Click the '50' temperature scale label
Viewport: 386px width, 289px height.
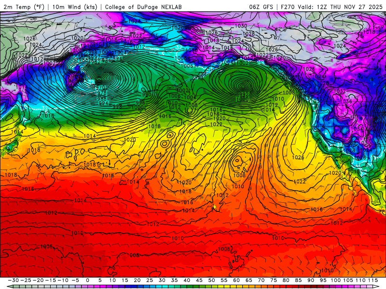point(211,280)
